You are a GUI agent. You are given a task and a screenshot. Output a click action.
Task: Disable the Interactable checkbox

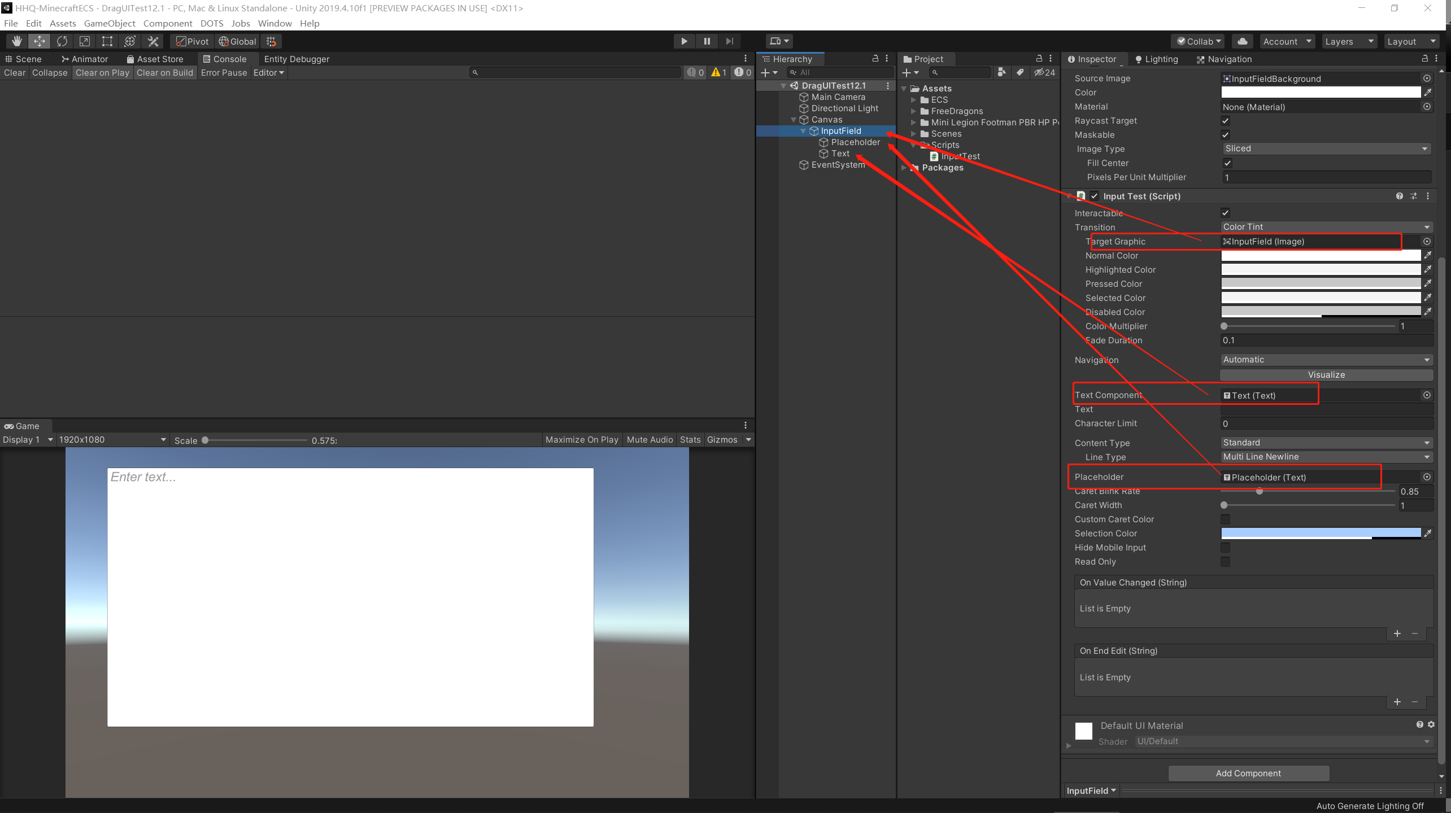click(1225, 213)
